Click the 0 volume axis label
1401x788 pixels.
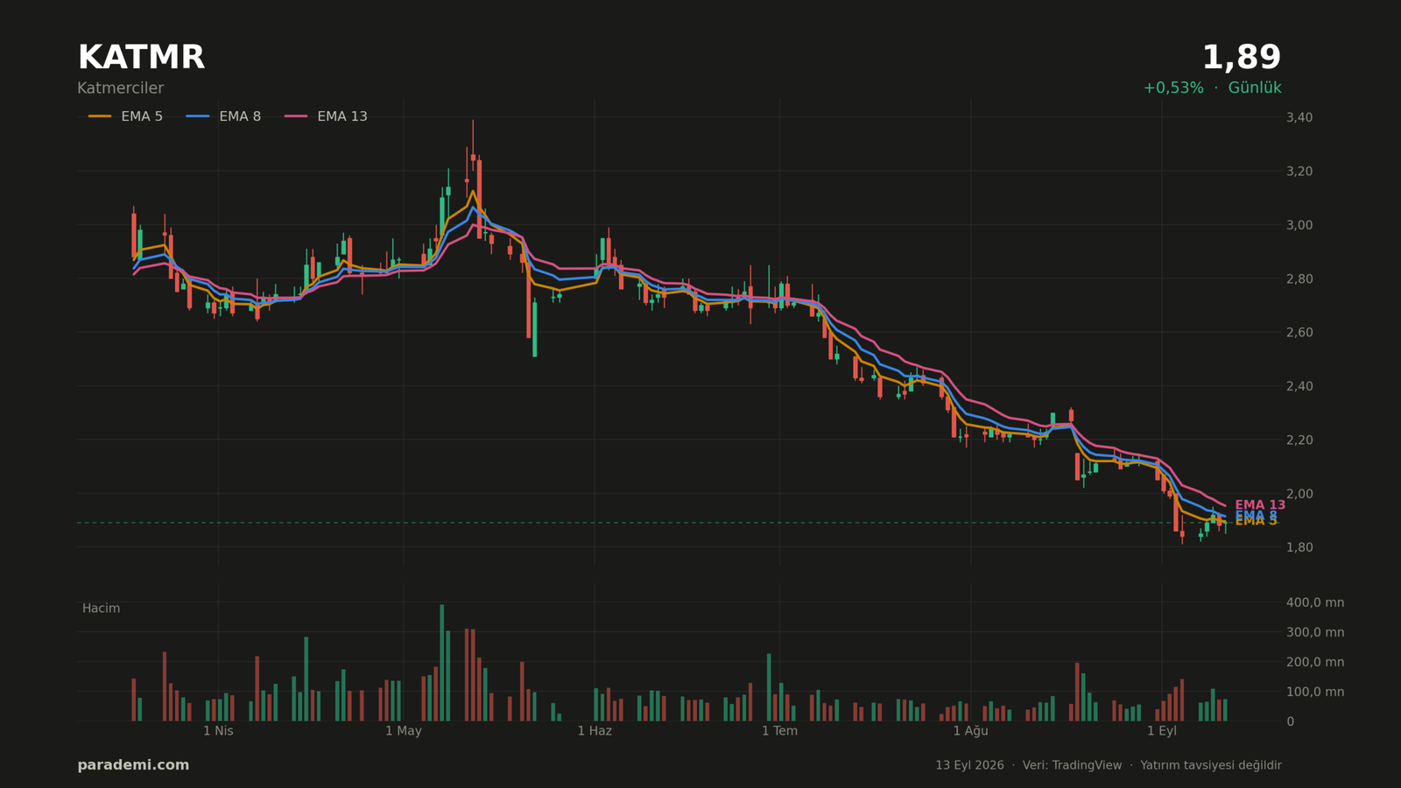pos(1290,721)
